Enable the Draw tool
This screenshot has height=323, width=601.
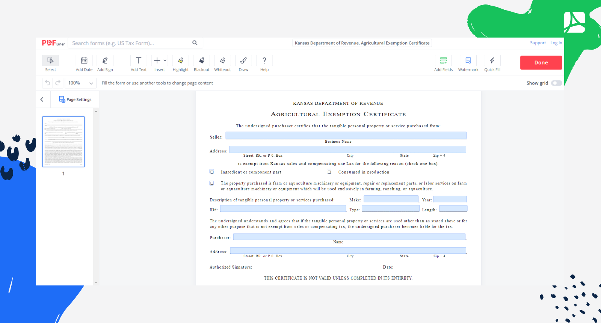click(243, 61)
